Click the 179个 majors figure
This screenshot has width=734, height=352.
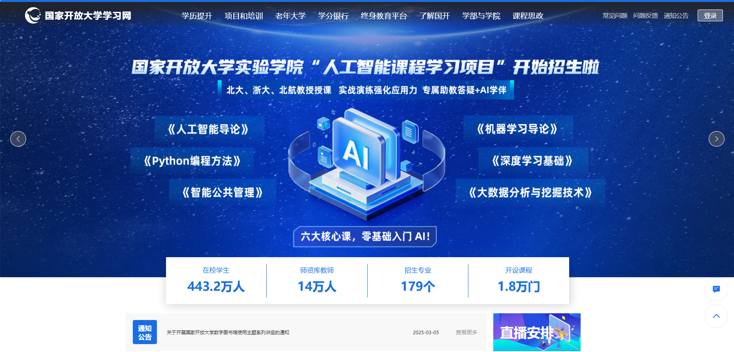(x=418, y=286)
